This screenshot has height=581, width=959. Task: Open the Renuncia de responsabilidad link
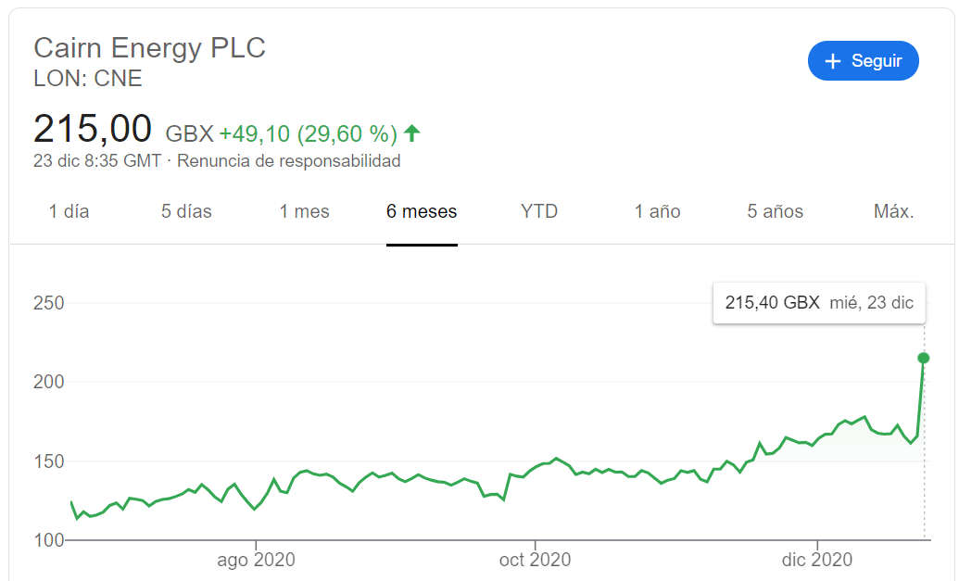tap(288, 161)
